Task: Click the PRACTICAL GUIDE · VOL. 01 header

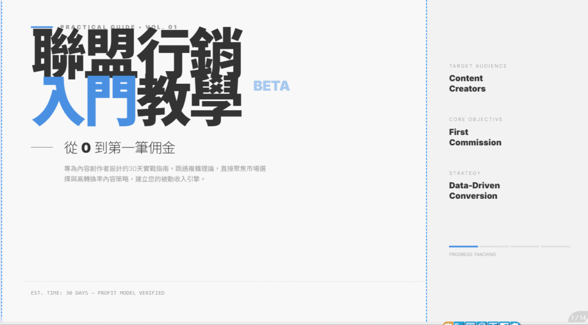Action: click(118, 27)
